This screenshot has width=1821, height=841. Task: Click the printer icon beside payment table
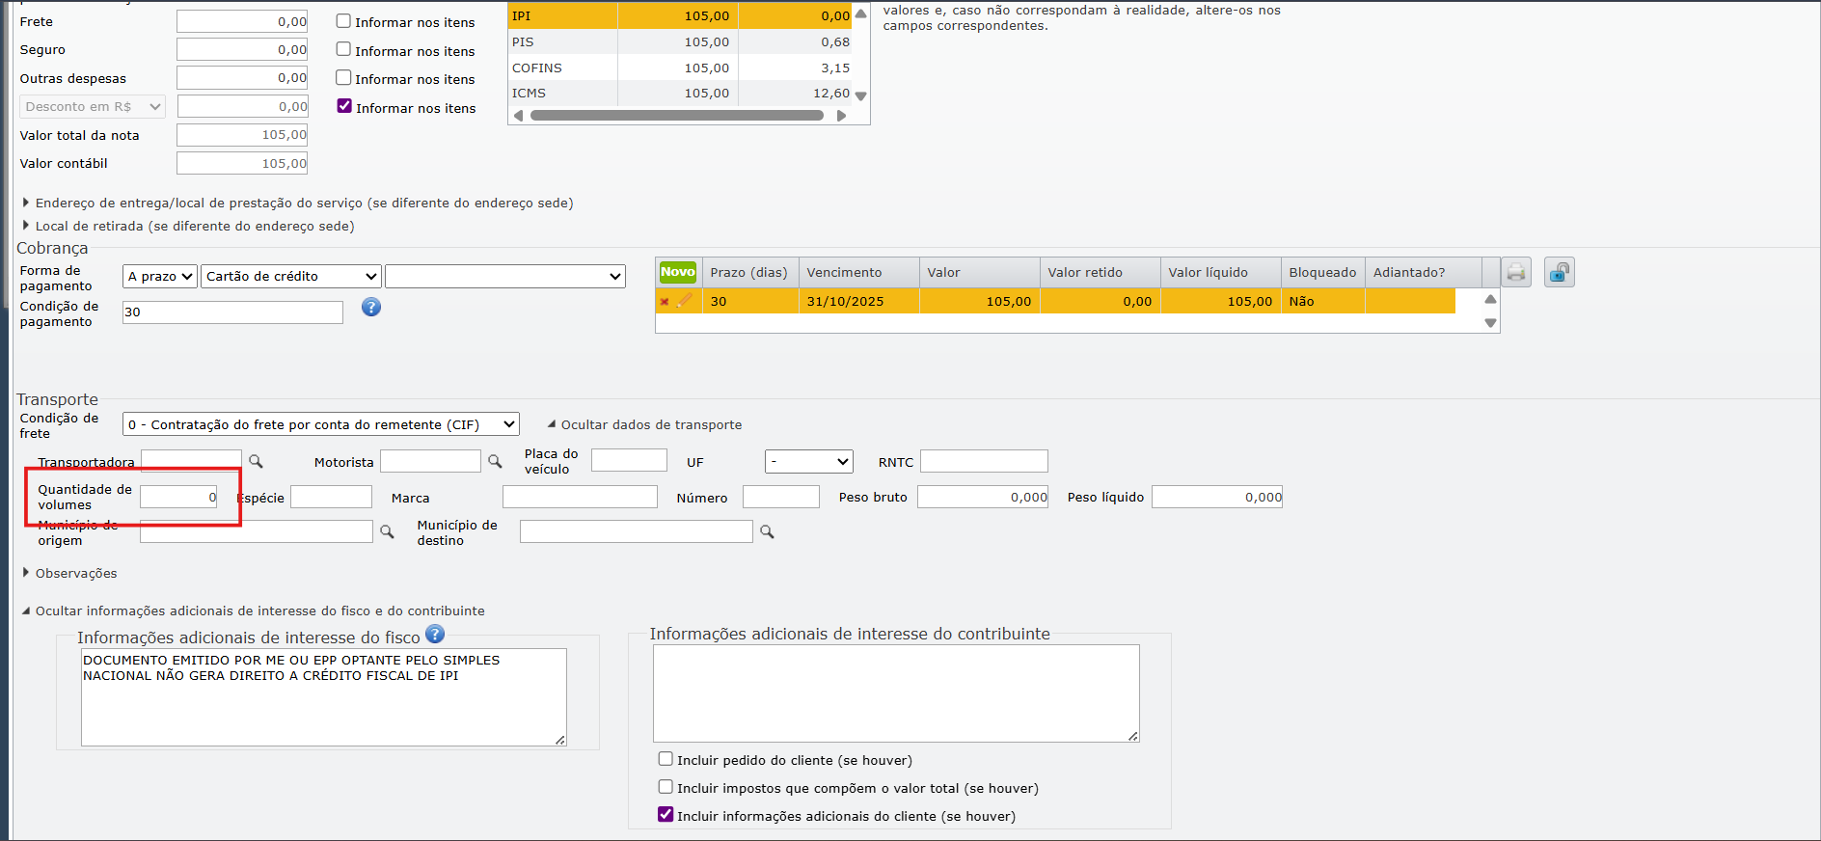pos(1516,273)
